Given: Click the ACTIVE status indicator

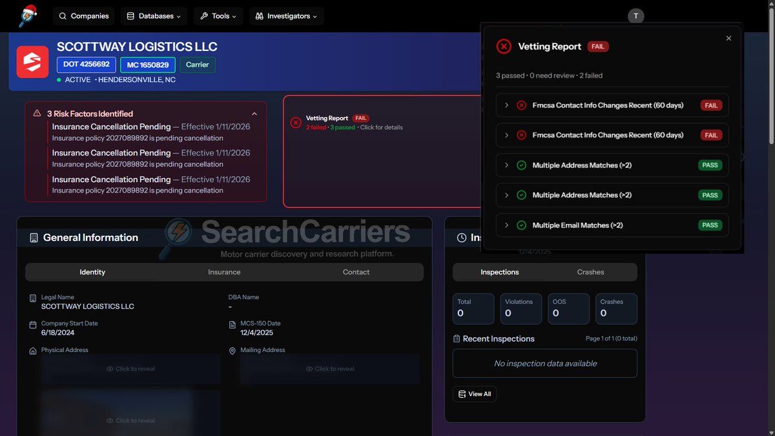Looking at the screenshot, I should (x=74, y=80).
